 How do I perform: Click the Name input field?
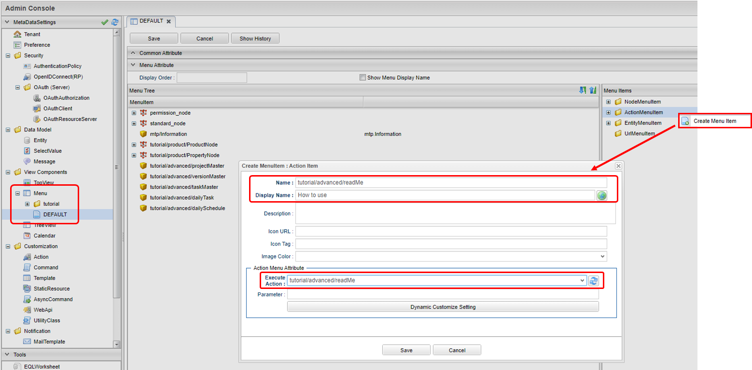[451, 183]
